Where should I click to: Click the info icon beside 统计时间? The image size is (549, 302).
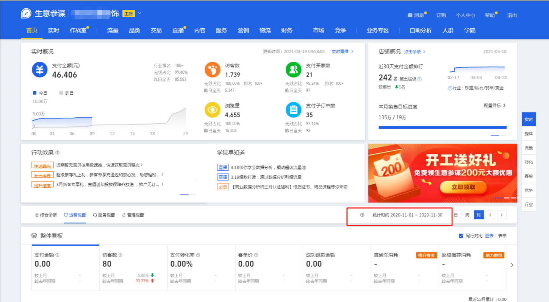point(362,215)
